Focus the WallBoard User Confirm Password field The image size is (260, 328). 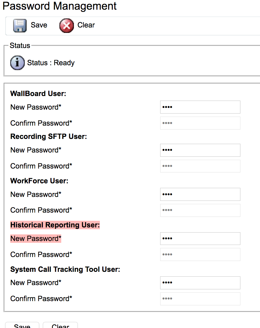click(200, 123)
